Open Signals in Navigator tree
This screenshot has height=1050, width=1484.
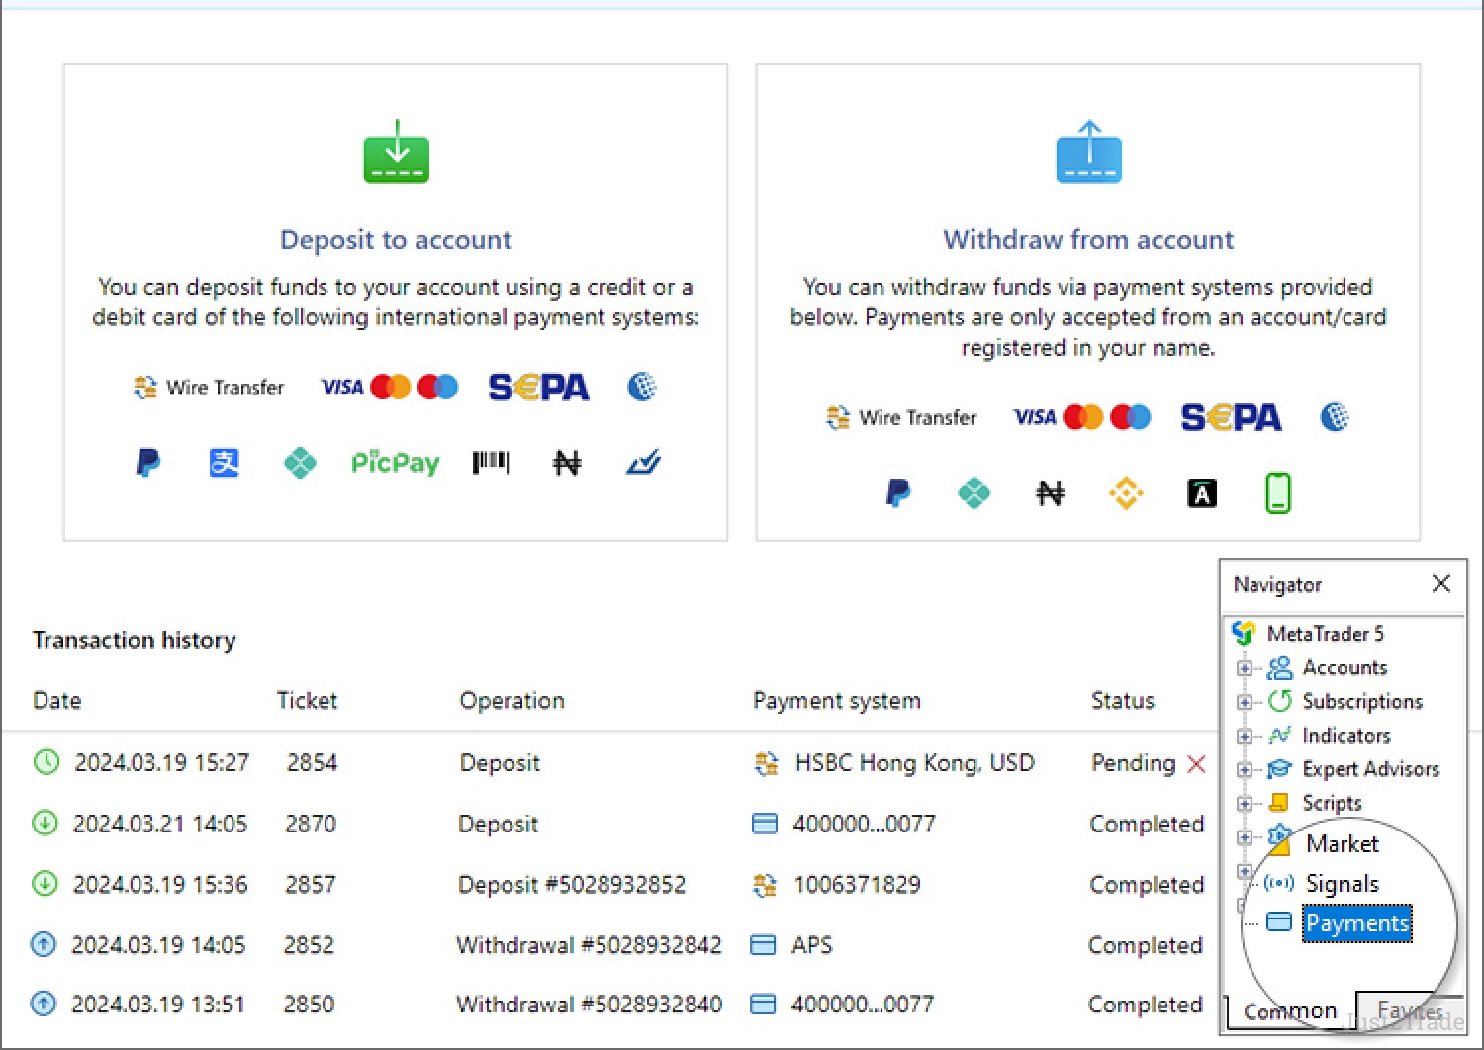pos(1342,883)
